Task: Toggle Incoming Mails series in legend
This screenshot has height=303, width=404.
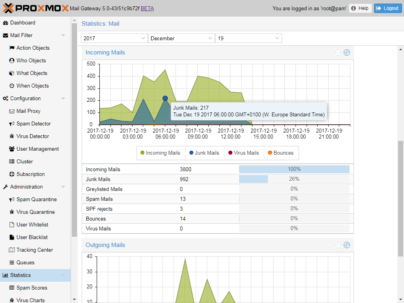Action: coord(160,153)
